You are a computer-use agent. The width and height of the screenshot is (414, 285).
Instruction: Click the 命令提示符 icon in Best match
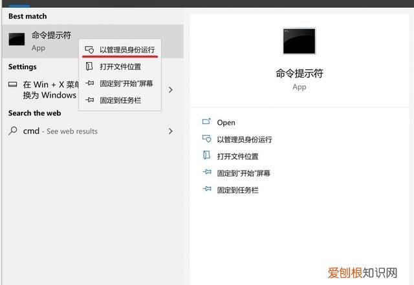pyautogui.click(x=17, y=39)
